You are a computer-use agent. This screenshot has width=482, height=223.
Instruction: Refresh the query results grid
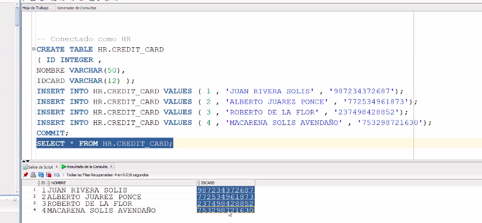(41, 175)
